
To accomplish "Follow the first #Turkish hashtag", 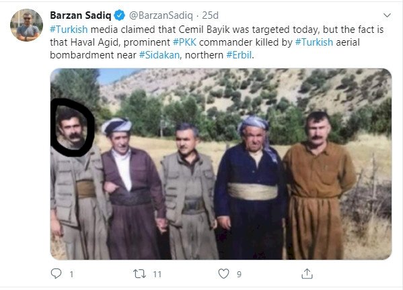I will 69,30.
